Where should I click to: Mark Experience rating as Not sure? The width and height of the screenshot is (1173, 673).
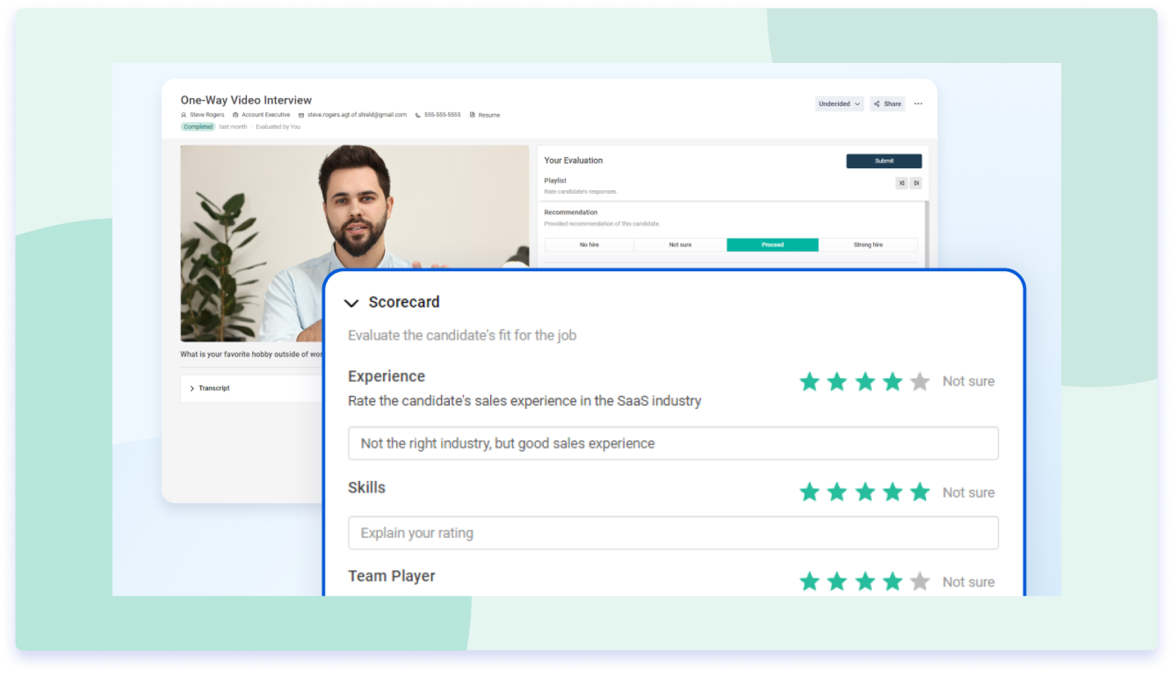[968, 382]
